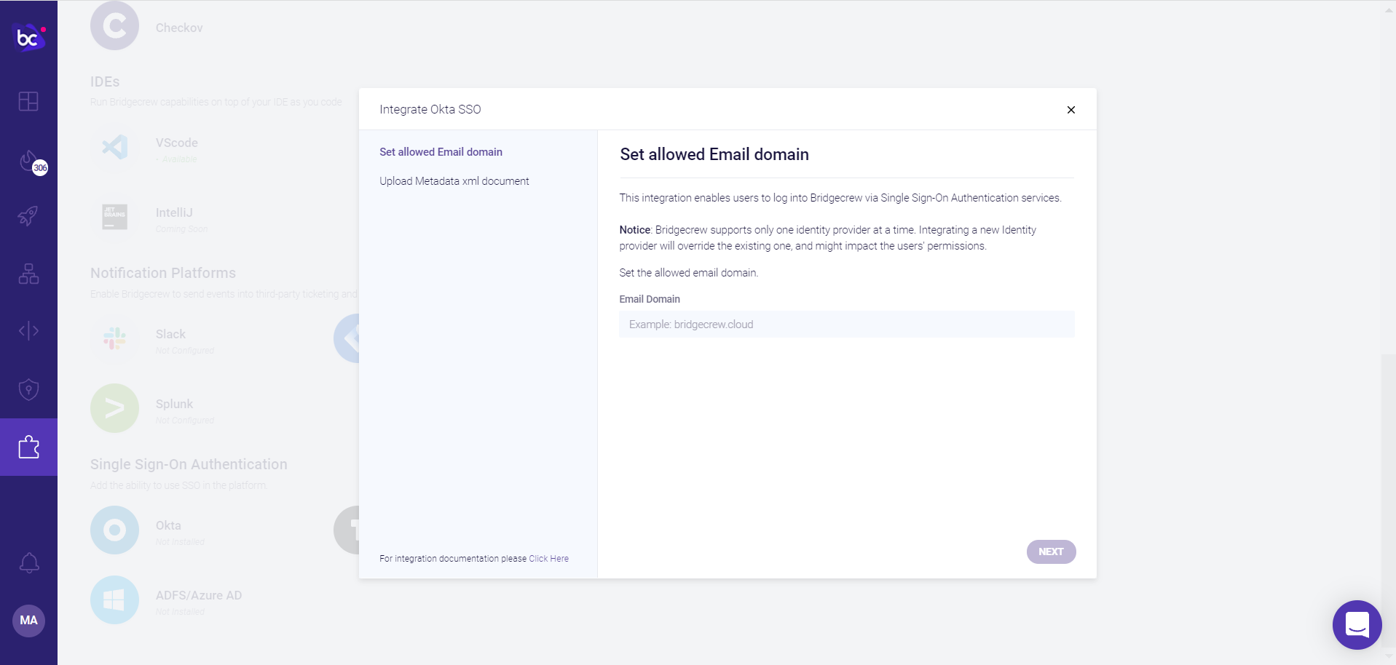Open the notifications bell icon

coord(29,562)
